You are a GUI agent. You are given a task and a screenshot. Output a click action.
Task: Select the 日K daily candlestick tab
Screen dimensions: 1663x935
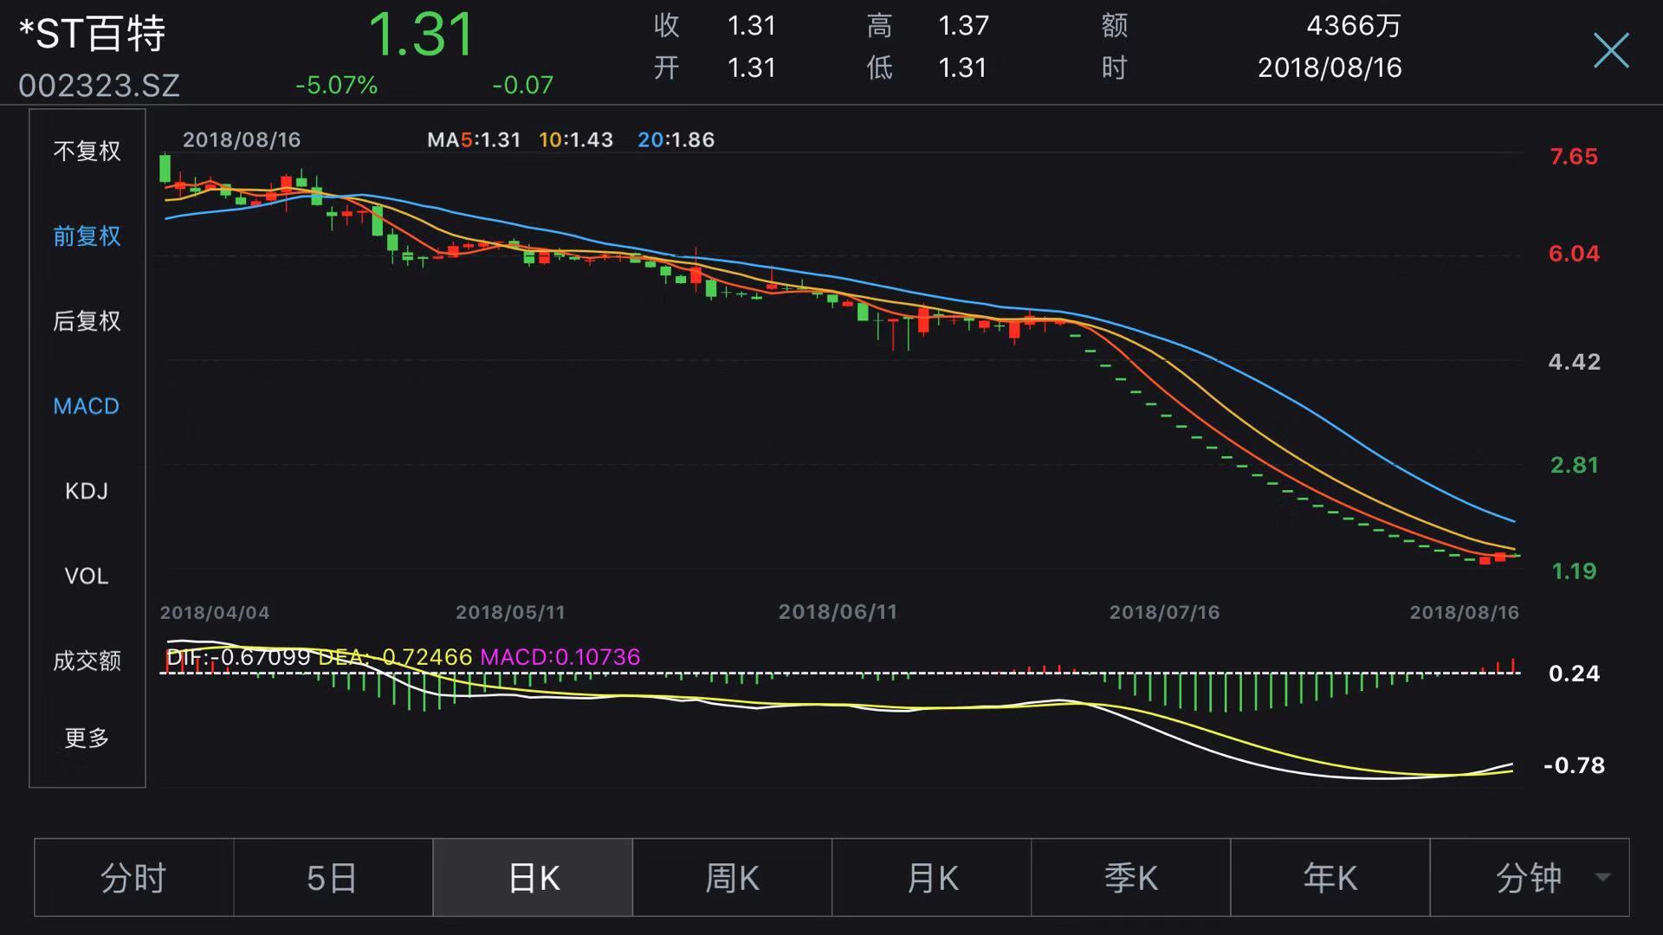point(533,878)
